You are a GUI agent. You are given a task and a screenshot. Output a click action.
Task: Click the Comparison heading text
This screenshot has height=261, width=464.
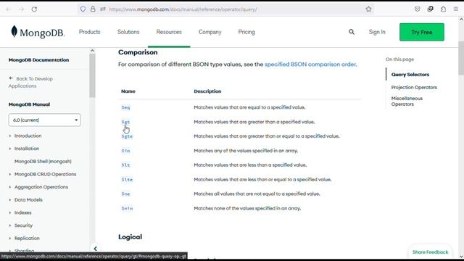[138, 52]
